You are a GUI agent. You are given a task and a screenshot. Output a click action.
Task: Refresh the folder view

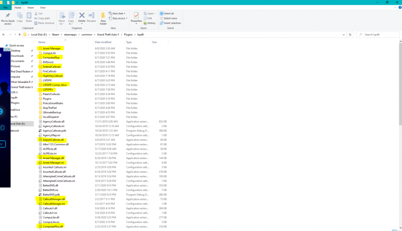coord(350,34)
